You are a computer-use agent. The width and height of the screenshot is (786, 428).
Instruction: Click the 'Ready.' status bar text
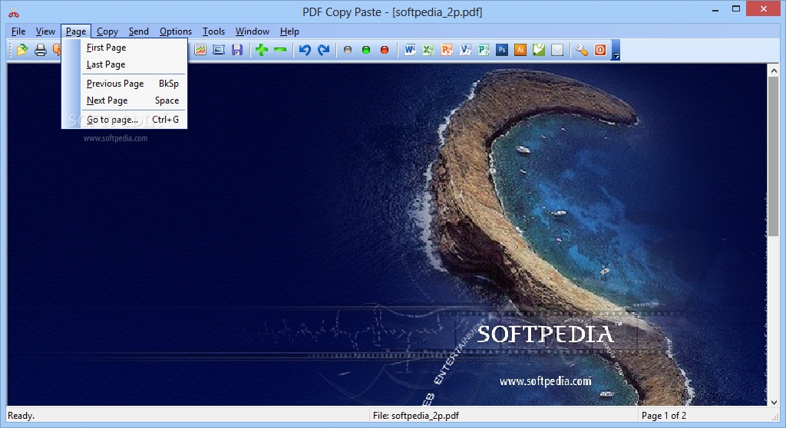click(21, 416)
